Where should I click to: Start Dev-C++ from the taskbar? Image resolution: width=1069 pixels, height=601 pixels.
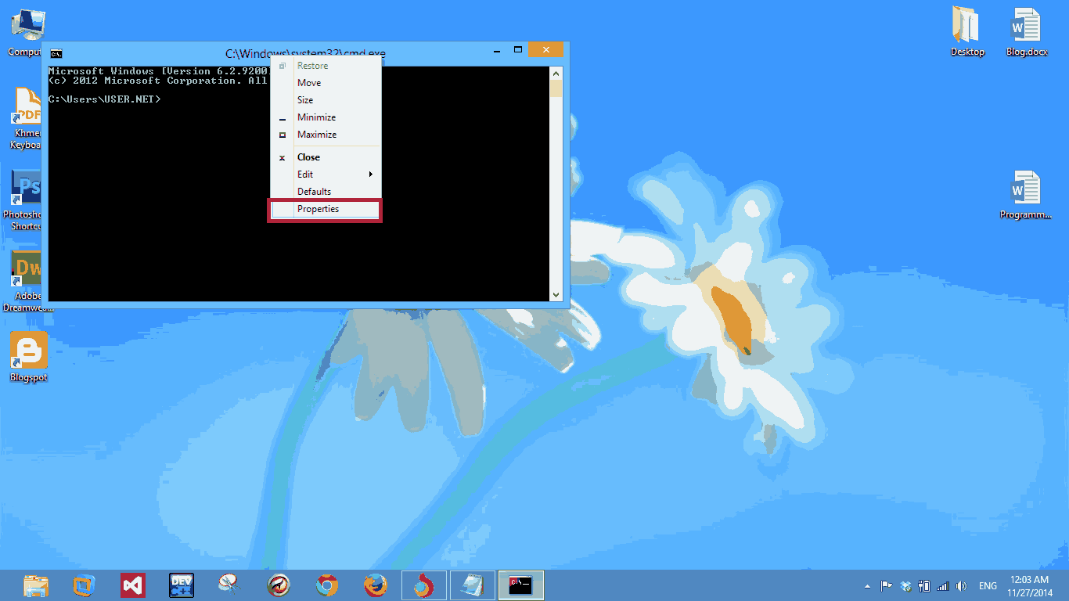[181, 585]
